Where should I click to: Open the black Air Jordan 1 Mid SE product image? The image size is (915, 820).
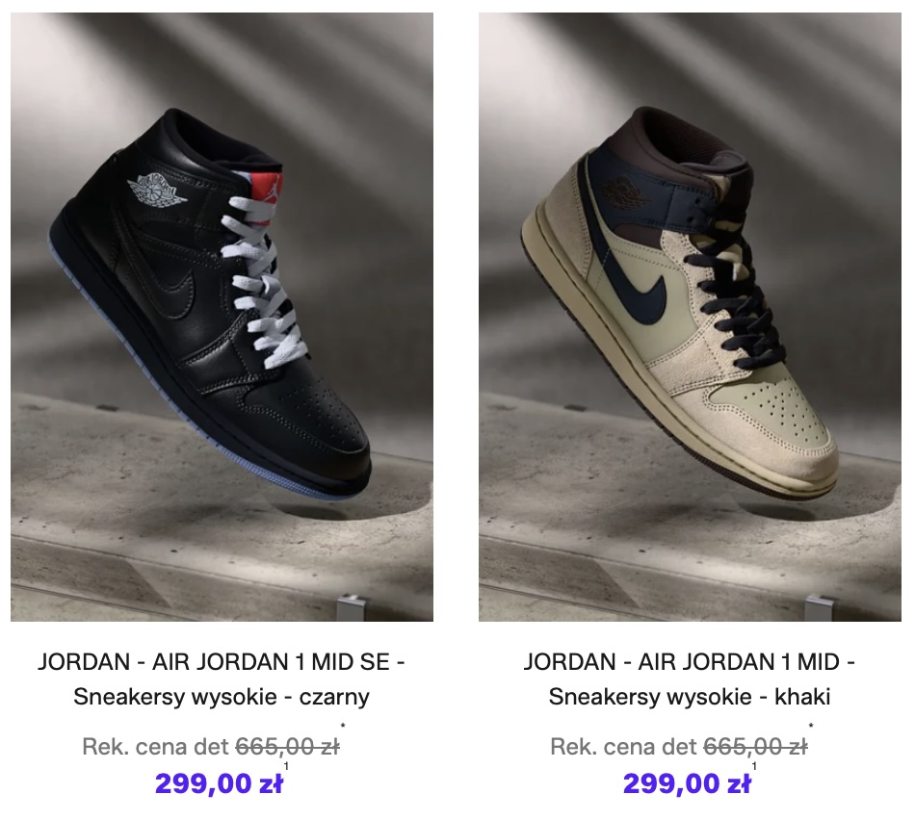(222, 317)
